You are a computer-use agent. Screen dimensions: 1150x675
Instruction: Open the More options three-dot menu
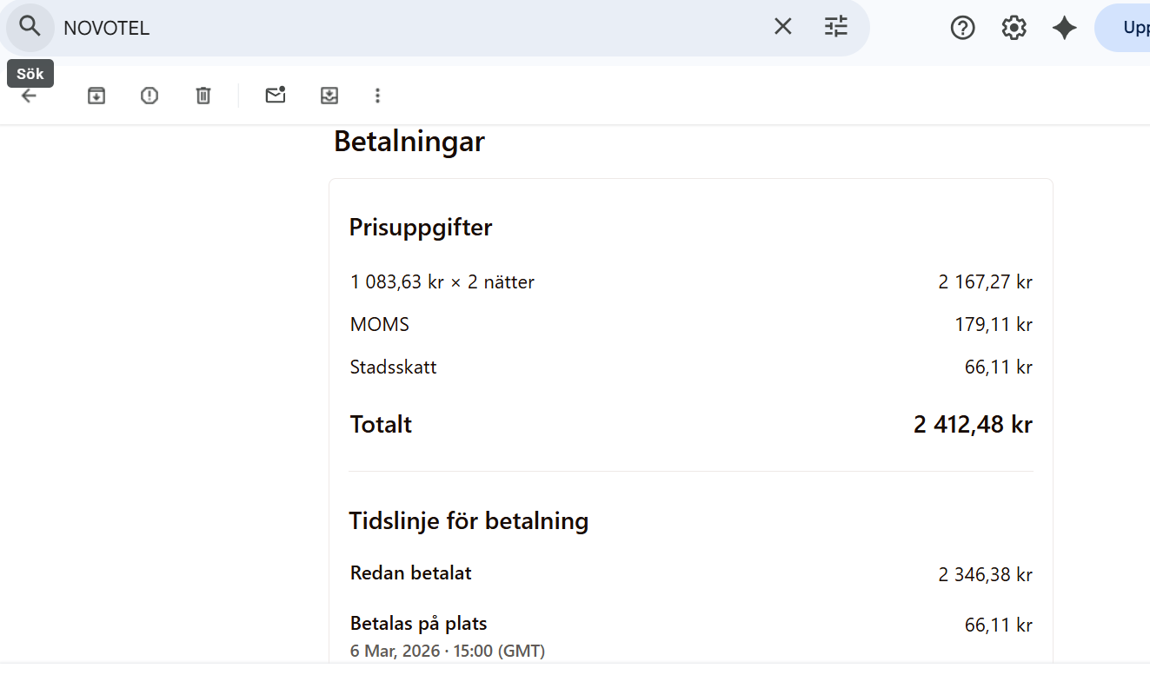click(377, 96)
